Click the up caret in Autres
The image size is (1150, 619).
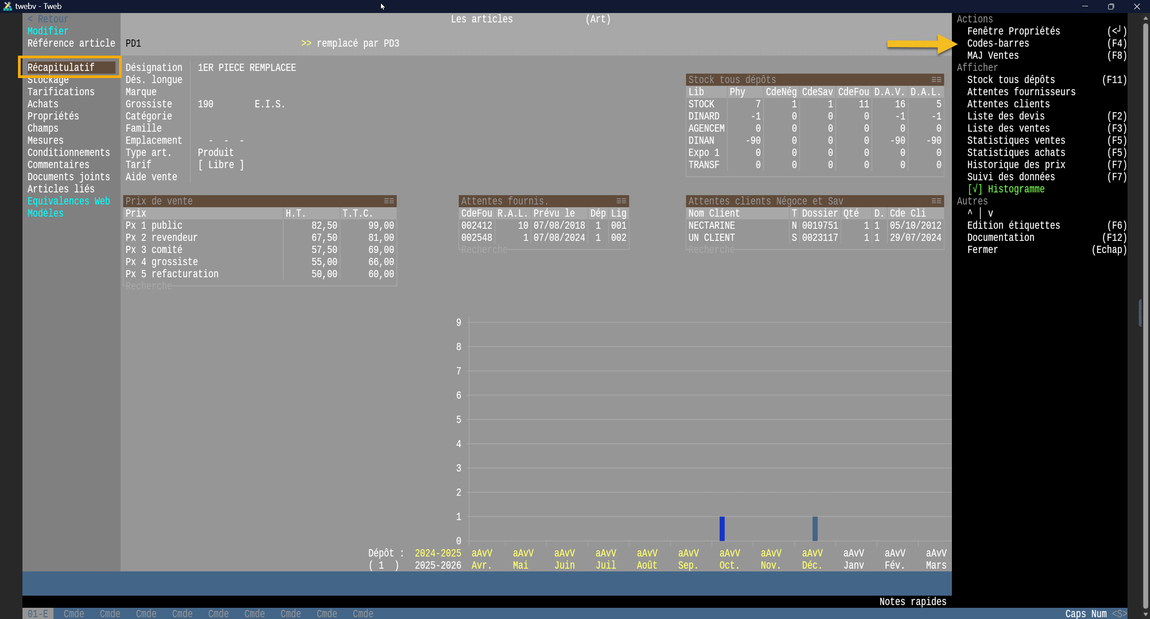click(970, 213)
